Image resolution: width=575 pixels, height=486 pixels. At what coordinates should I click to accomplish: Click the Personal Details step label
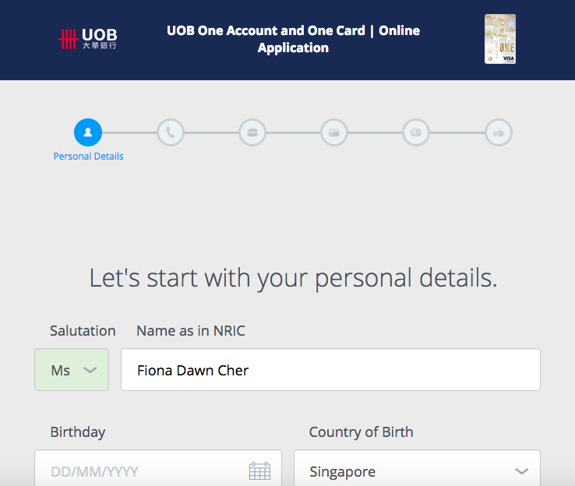88,157
